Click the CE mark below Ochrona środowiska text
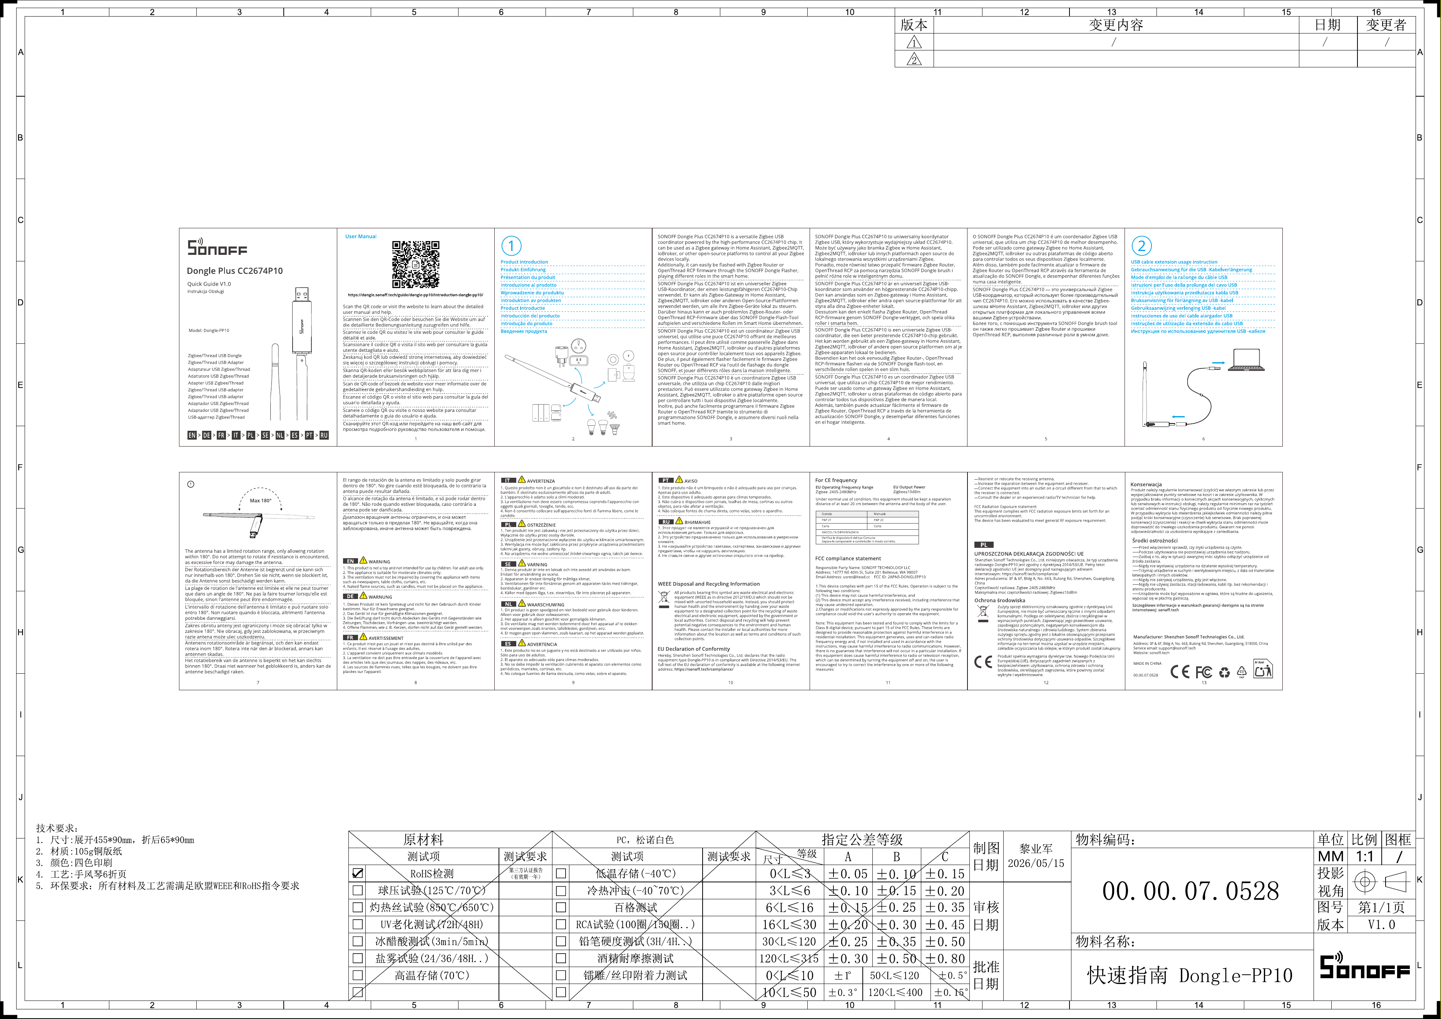The width and height of the screenshot is (1441, 1019). 983,661
